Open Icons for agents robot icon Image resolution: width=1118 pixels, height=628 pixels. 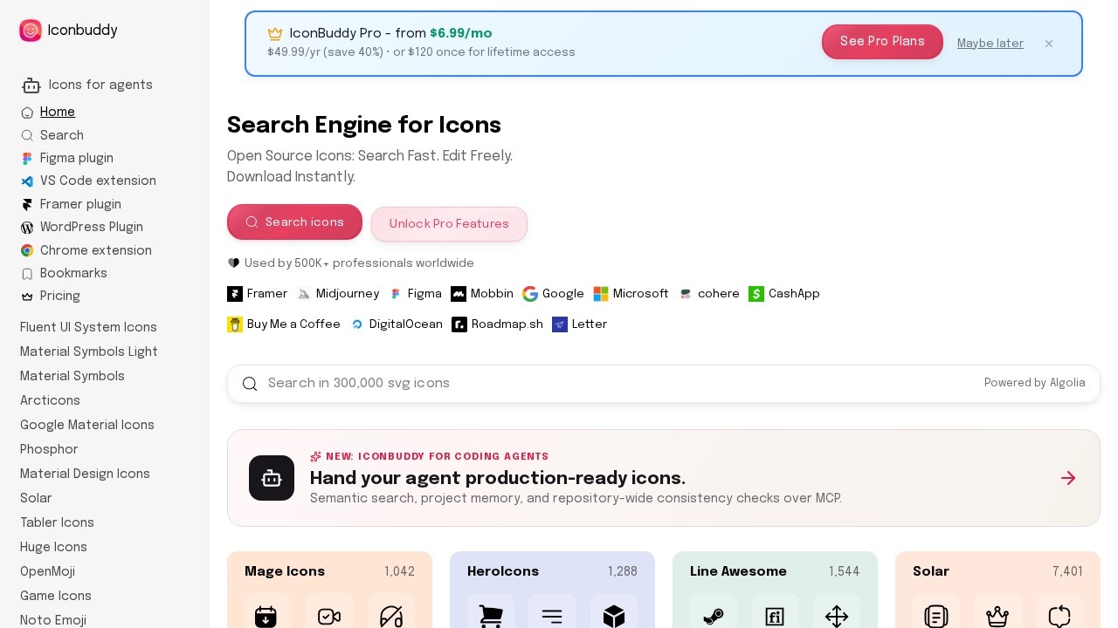[31, 85]
